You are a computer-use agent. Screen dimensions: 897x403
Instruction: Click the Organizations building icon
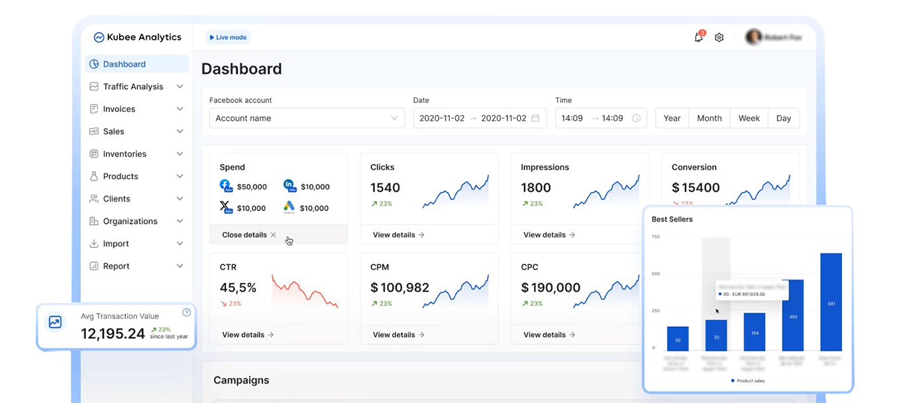pyautogui.click(x=94, y=222)
